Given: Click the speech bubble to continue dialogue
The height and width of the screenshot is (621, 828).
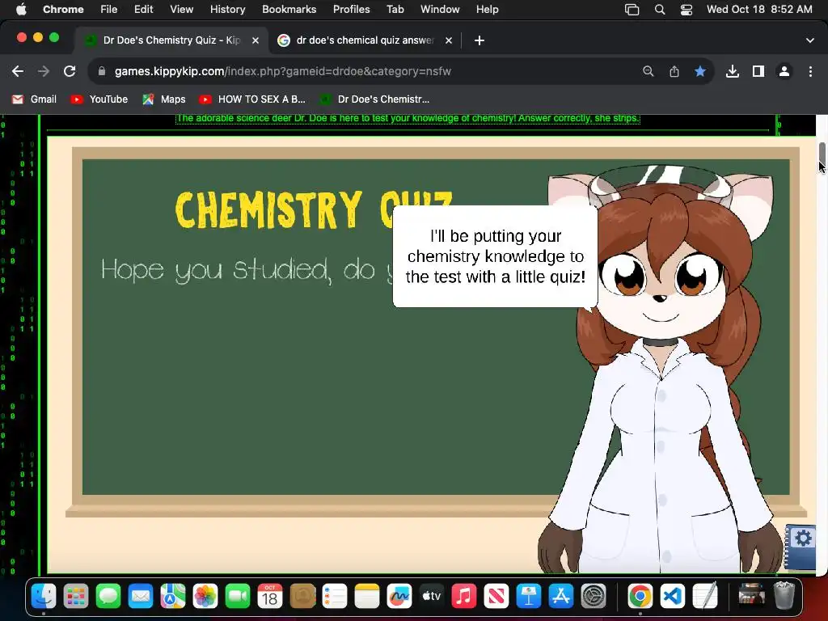Looking at the screenshot, I should point(496,256).
